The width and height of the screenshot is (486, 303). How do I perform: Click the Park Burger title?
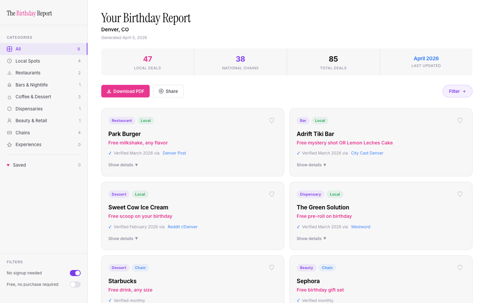(x=125, y=134)
